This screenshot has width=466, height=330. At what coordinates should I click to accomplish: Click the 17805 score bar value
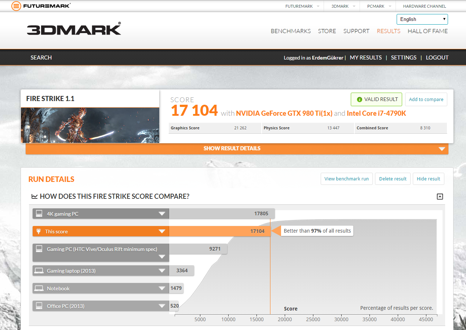261,214
